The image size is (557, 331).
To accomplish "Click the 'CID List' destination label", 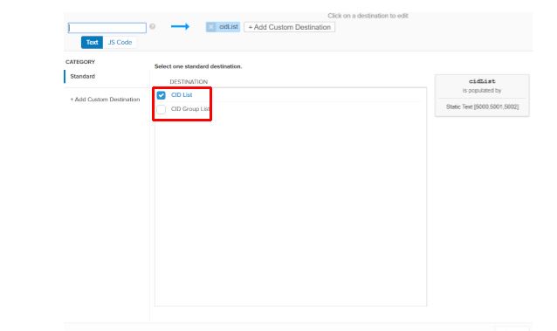I will pyautogui.click(x=182, y=95).
